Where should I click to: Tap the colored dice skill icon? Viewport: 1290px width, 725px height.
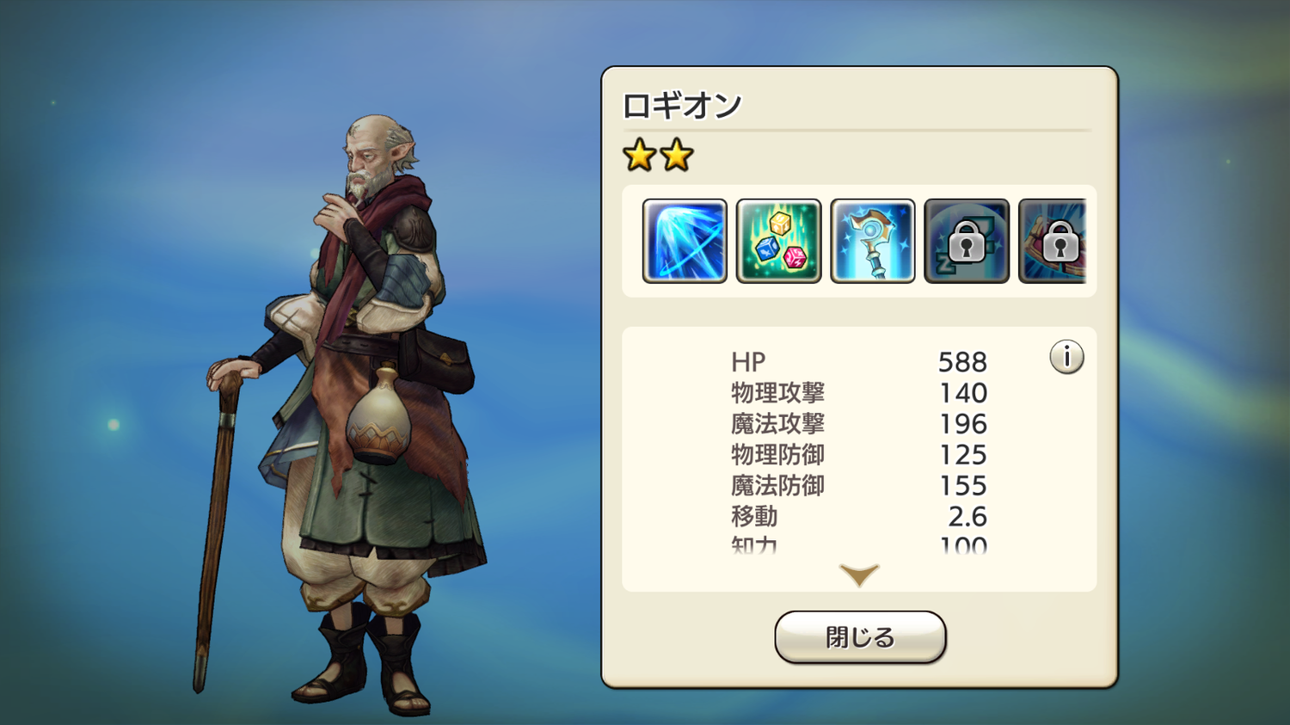779,241
